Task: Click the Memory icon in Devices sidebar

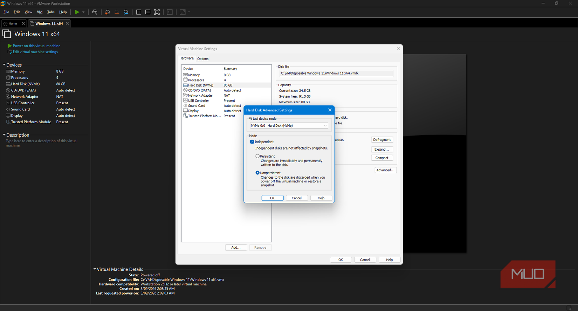Action: 8,71
